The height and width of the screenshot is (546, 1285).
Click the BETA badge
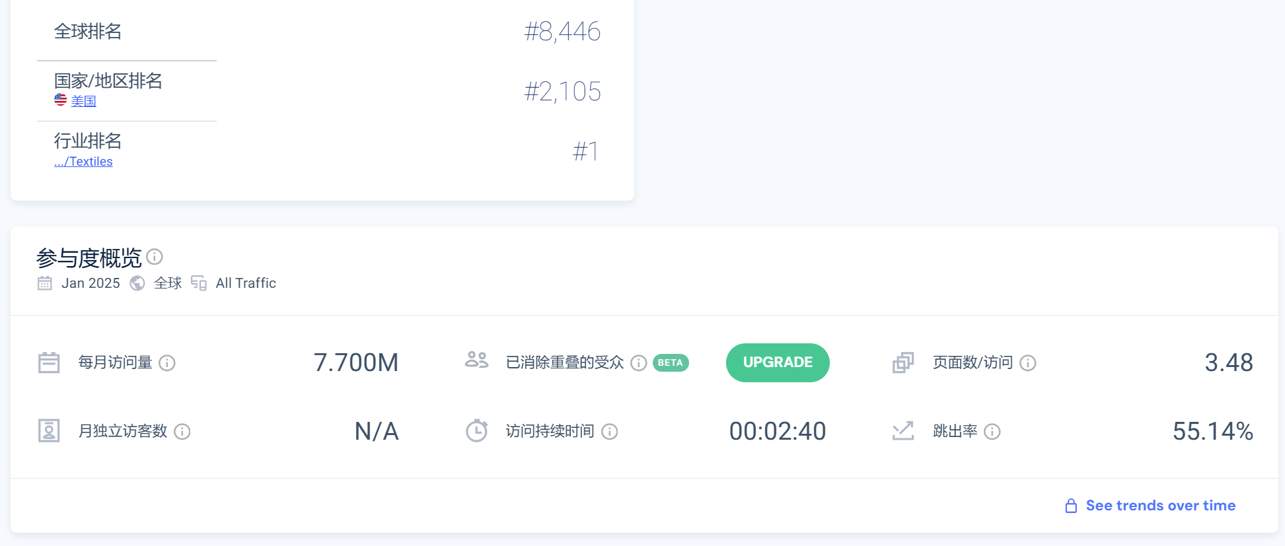coord(671,362)
